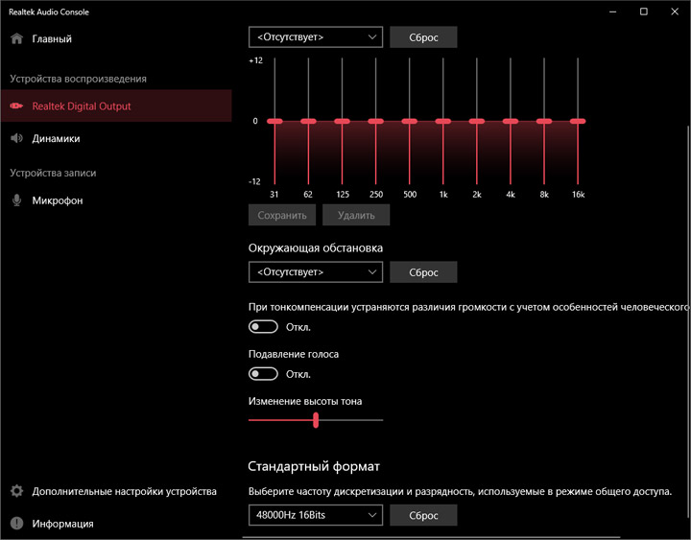Click the 4k equalizer slider handle
Screen dimensions: 691x540
click(511, 121)
